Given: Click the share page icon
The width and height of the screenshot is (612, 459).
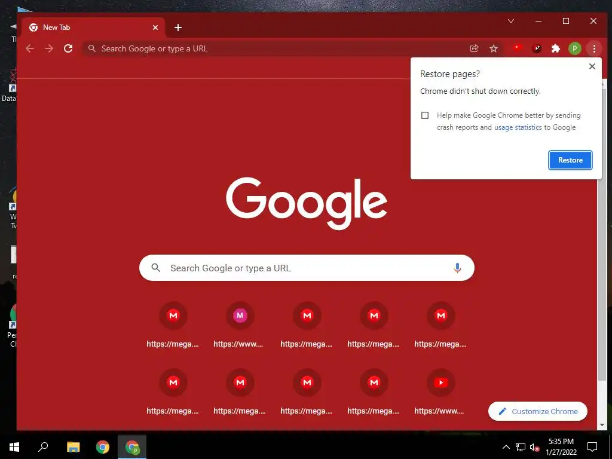Looking at the screenshot, I should (474, 48).
